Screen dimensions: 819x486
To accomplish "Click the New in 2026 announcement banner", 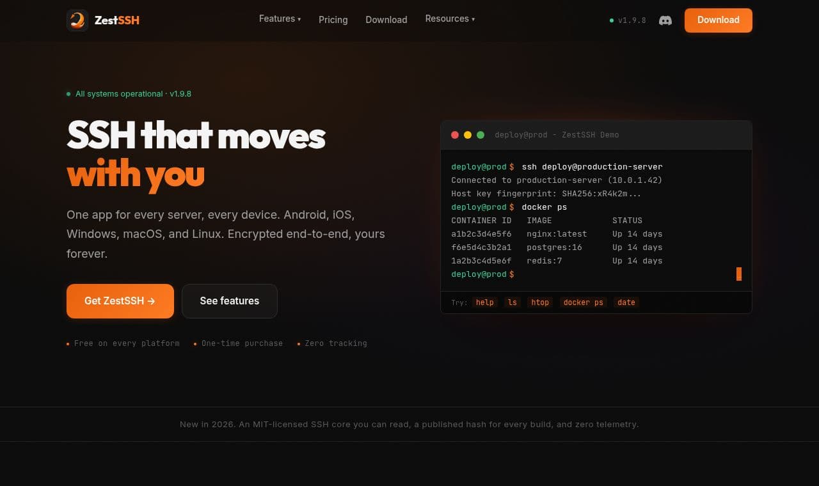I will [x=409, y=424].
